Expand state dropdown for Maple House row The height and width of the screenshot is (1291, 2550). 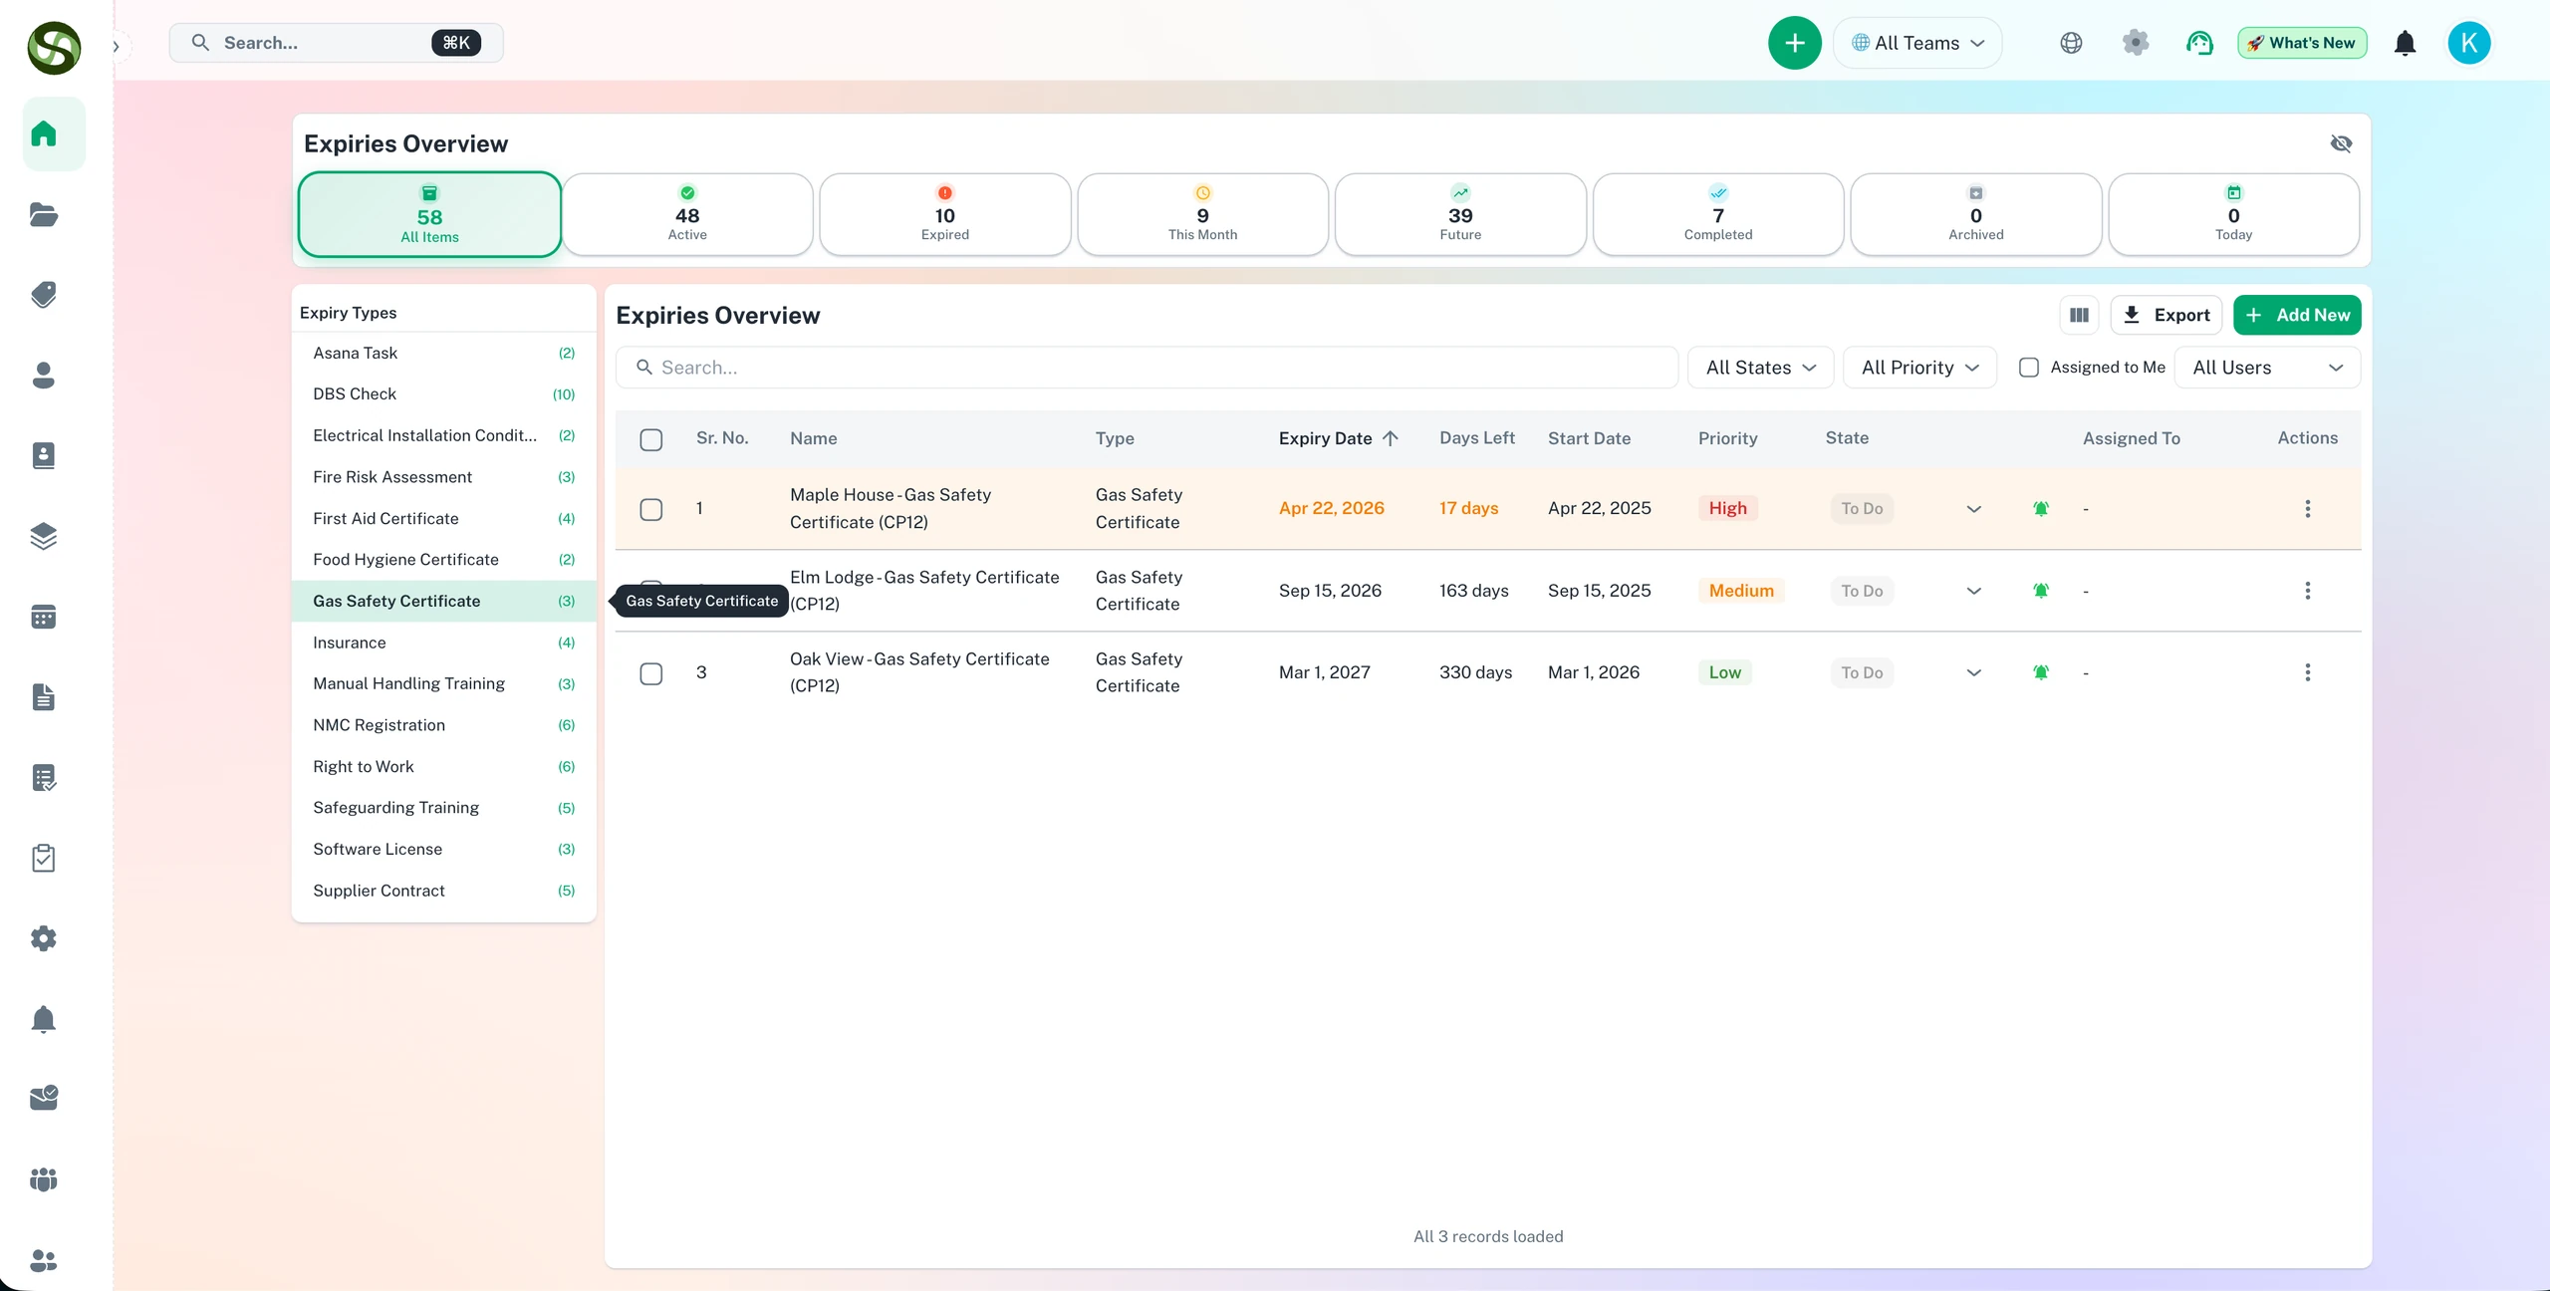click(x=1974, y=509)
